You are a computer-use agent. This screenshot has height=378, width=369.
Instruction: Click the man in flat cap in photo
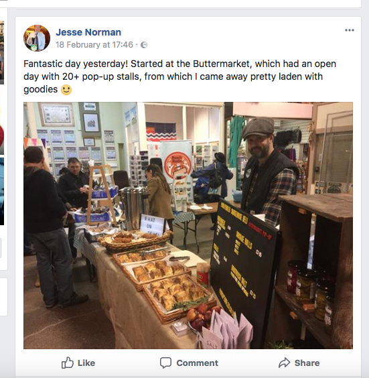(269, 169)
